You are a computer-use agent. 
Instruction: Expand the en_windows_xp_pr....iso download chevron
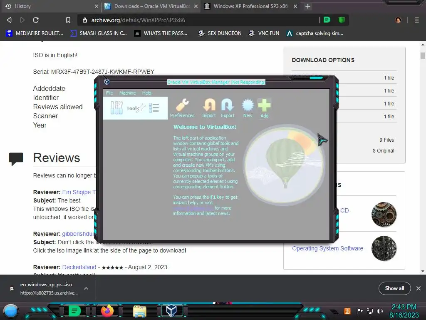(x=86, y=288)
